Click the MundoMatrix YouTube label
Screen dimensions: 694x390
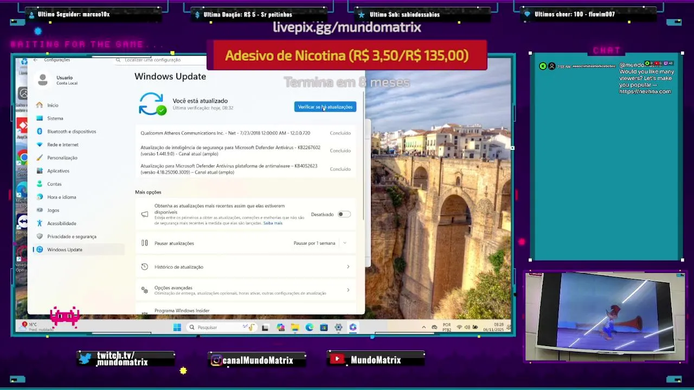pos(375,360)
